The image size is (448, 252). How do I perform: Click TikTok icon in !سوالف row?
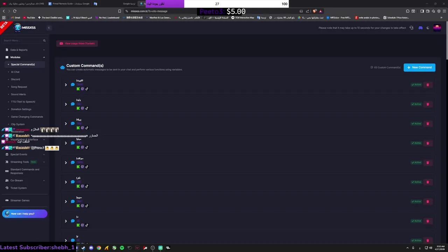point(87,167)
